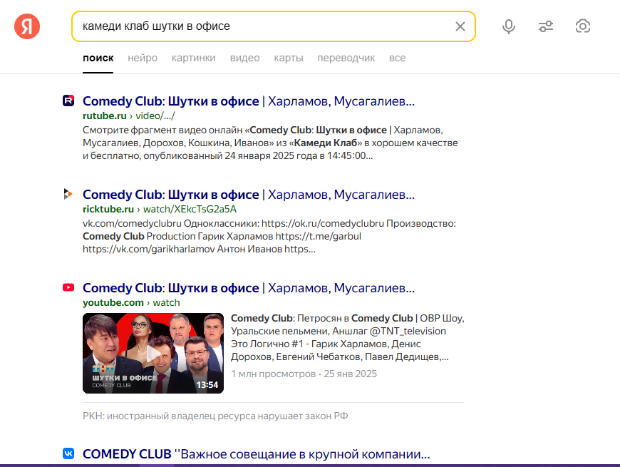Image resolution: width=620 pixels, height=467 pixels.
Task: Clear the search query with X
Action: click(x=460, y=26)
